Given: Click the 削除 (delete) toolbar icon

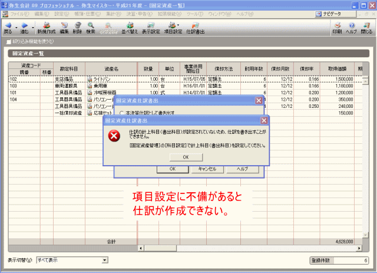Looking at the screenshot, I should [77, 28].
